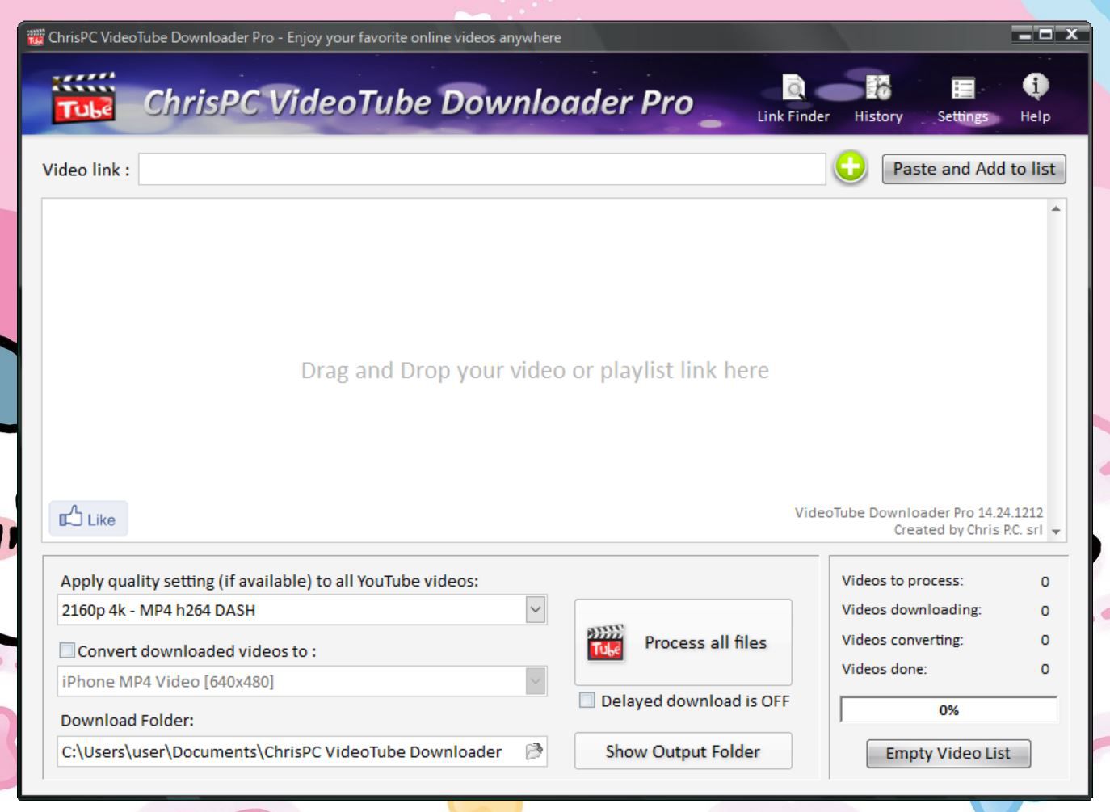Click the list scrollbar down arrow
Viewport: 1110px width, 812px height.
1056,532
